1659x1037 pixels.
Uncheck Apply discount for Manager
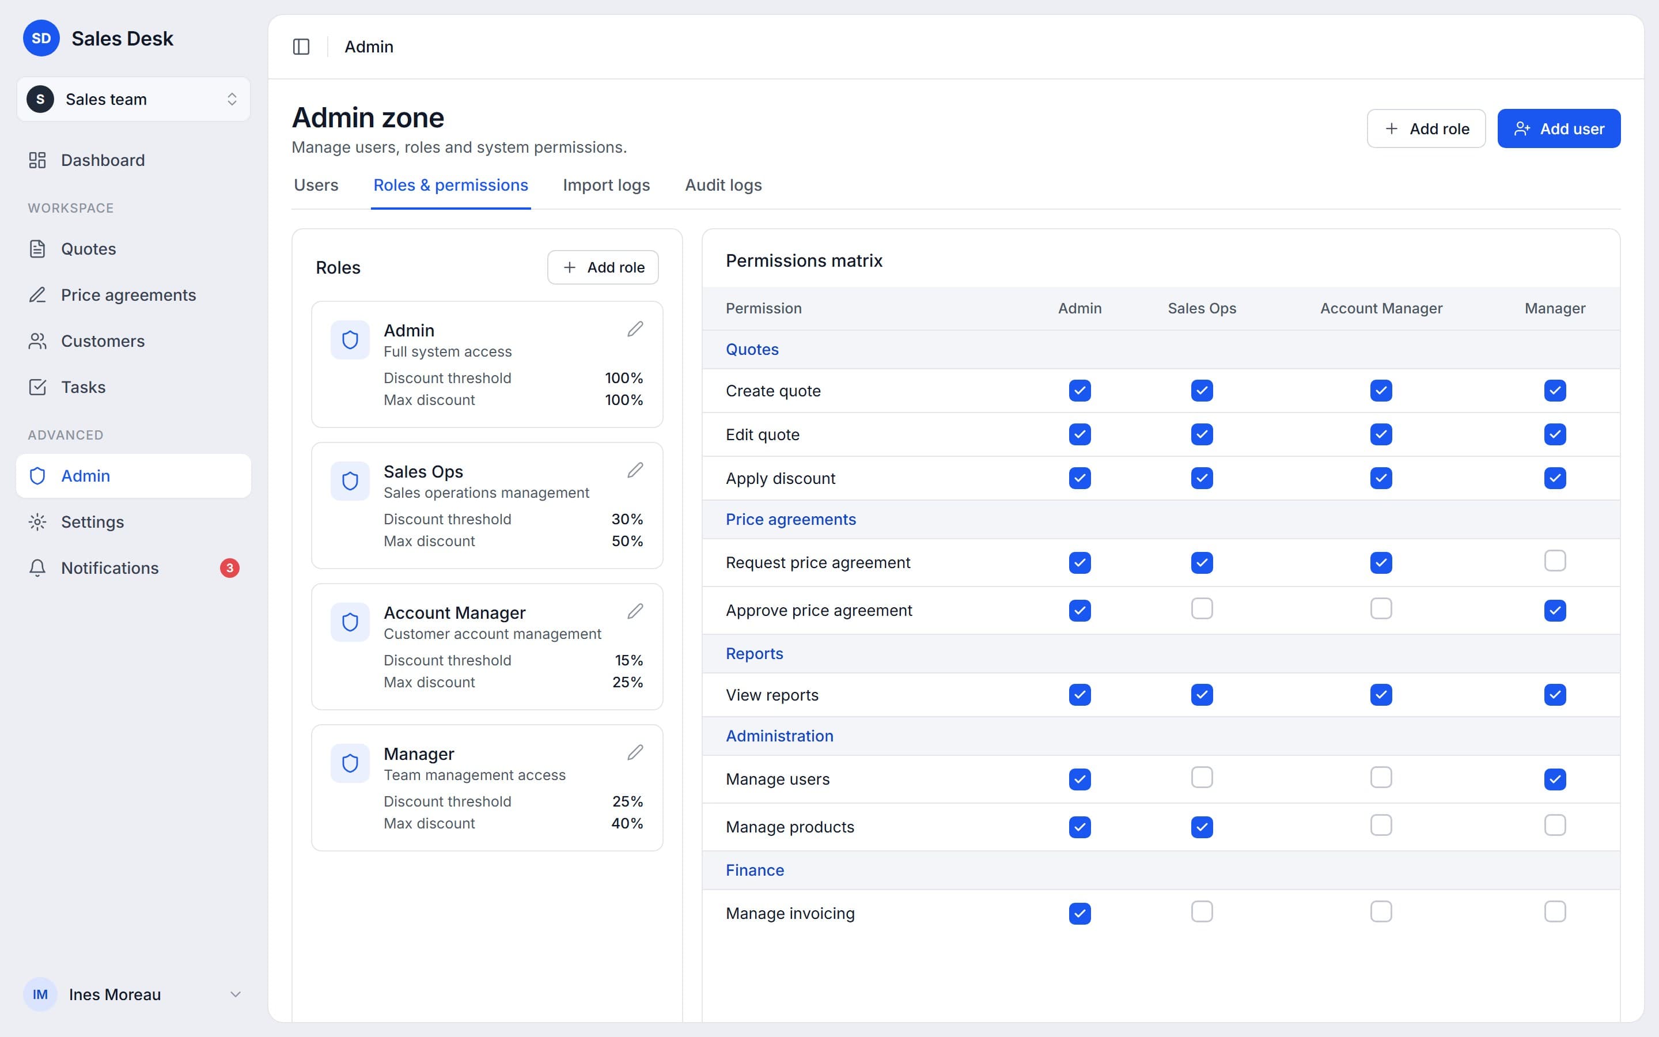(x=1554, y=478)
